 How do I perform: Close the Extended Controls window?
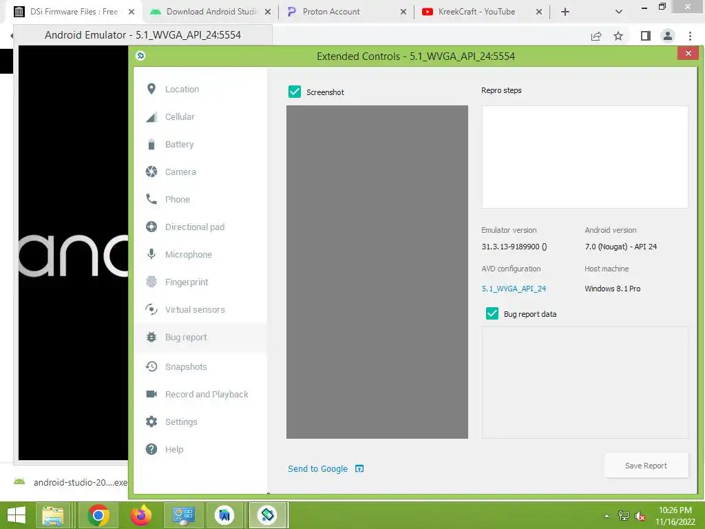click(688, 54)
